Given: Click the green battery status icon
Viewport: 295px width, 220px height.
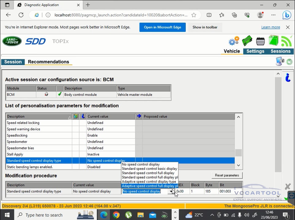Looking at the screenshot, I should coord(273,41).
